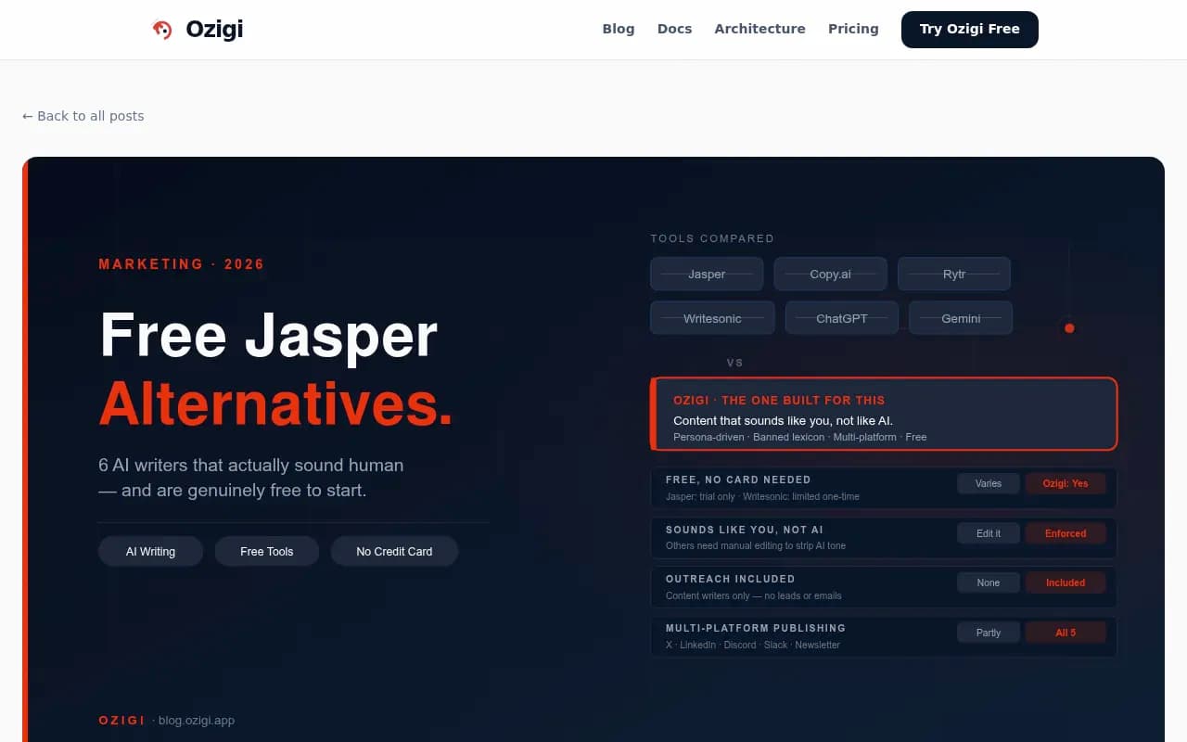Open the Docs nav link
The image size is (1187, 742).
tap(674, 29)
